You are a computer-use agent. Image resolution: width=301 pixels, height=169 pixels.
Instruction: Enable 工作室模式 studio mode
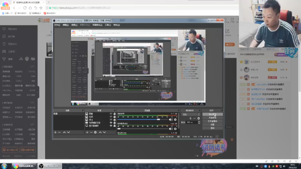click(x=213, y=121)
